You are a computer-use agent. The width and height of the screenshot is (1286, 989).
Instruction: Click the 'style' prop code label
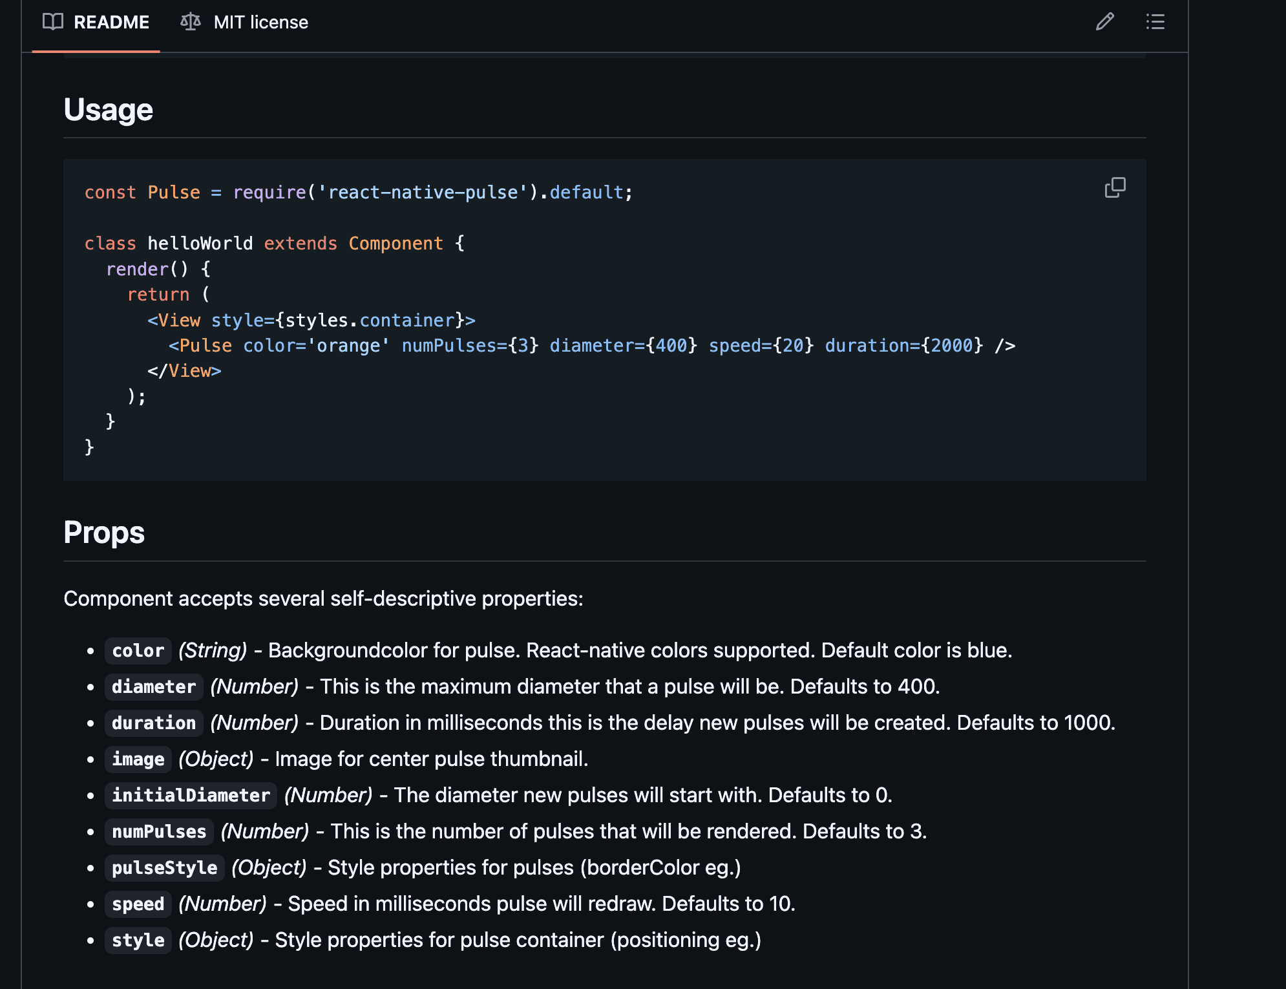point(138,940)
